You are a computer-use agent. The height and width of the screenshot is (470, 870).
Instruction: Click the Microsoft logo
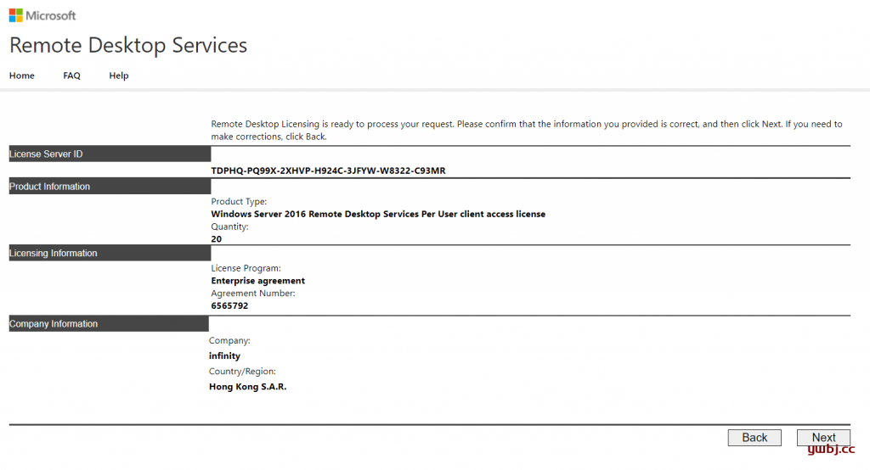tap(42, 15)
